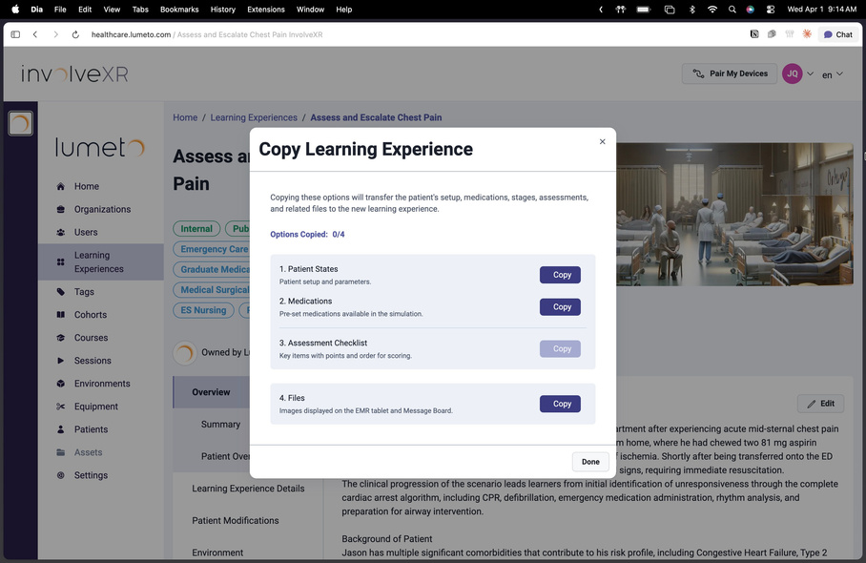Click the Emergency Care tag
Viewport: 866px width, 563px height.
point(214,249)
